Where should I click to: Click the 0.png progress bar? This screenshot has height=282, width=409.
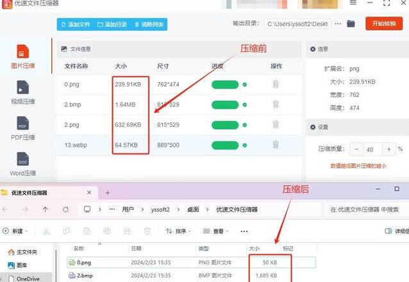pos(225,85)
